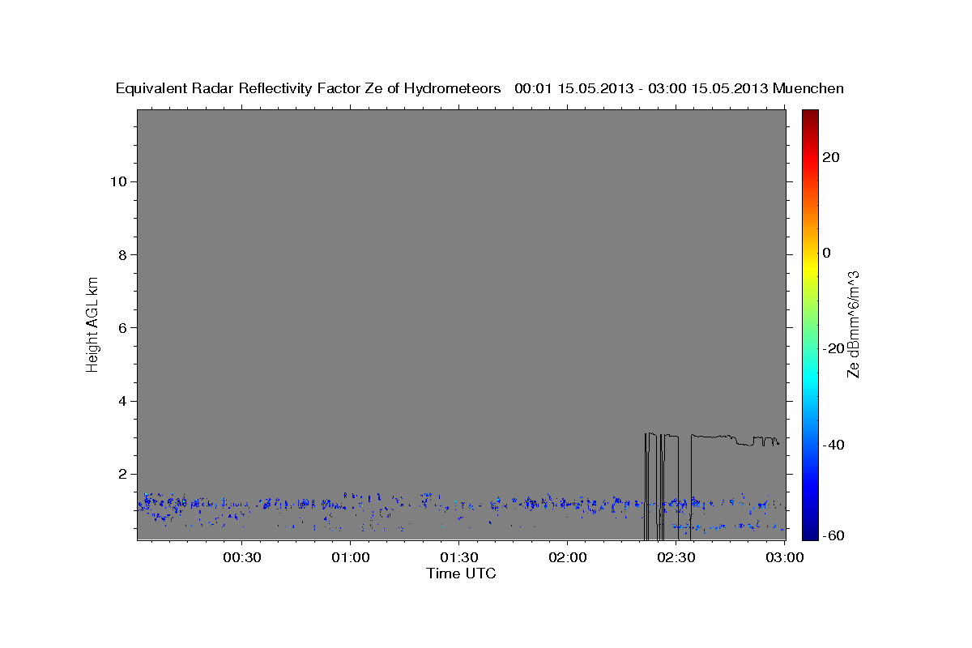Click the colorbar value '0'
972x648 pixels.
(826, 253)
